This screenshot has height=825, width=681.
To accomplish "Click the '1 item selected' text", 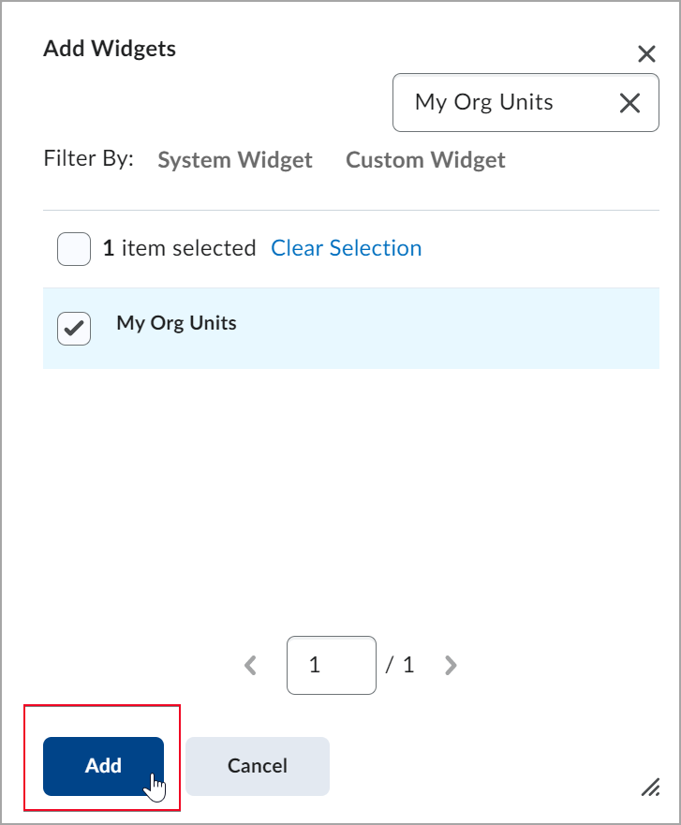I will 179,248.
